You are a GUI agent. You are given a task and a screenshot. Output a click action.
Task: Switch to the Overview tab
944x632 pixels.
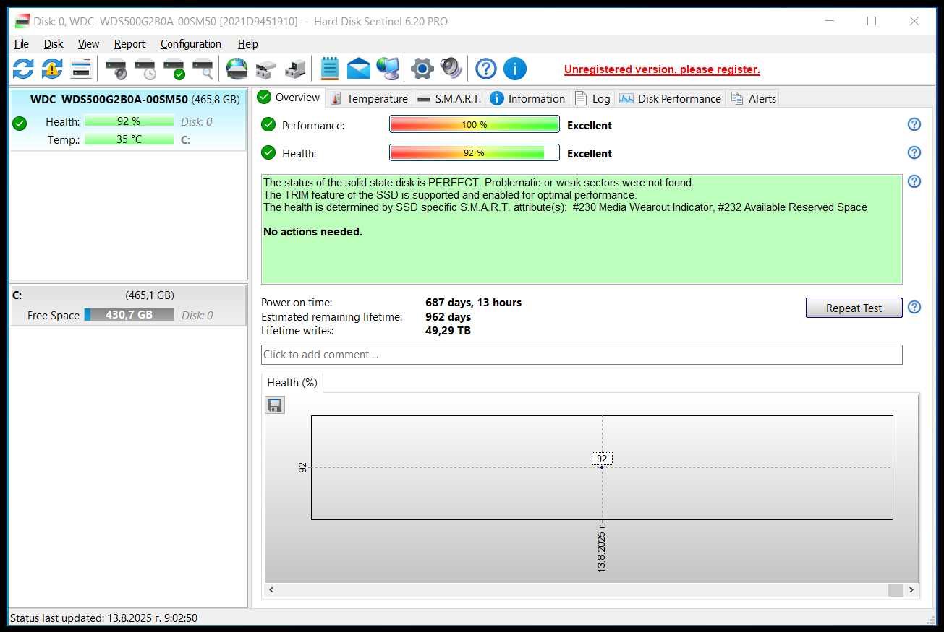[289, 98]
